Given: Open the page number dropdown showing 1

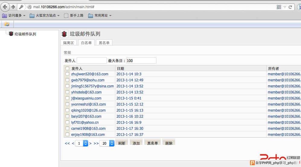Looking at the screenshot, I should pyautogui.click(x=82, y=143).
